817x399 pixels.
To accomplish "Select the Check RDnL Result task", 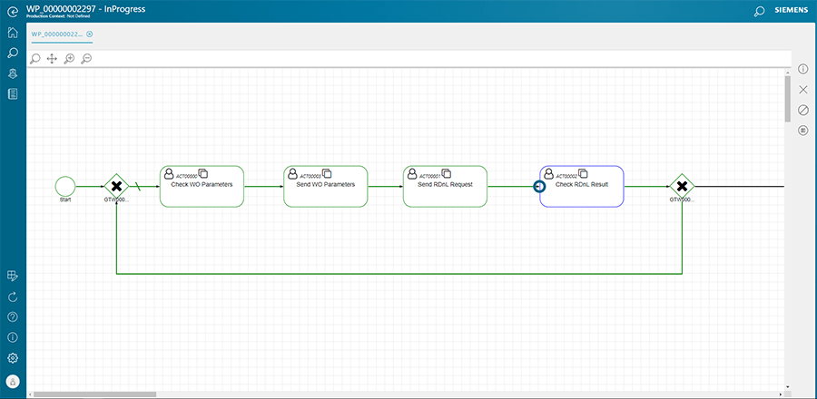I will click(x=582, y=186).
